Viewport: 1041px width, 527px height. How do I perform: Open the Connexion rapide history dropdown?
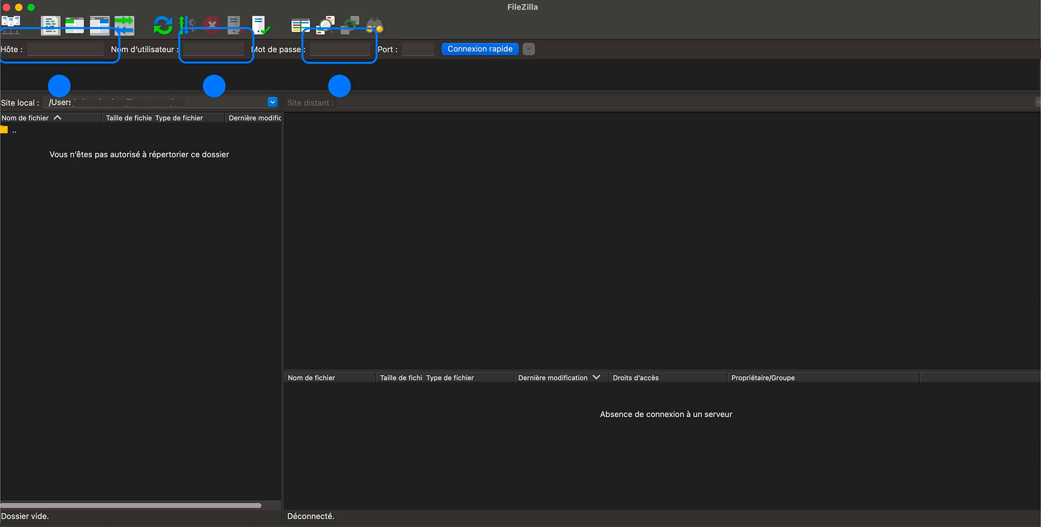pos(528,49)
